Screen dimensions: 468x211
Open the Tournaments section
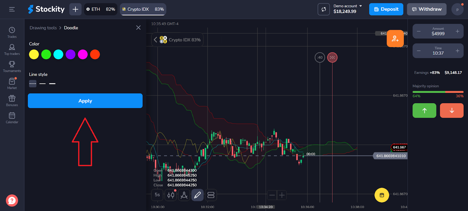[x=12, y=66]
